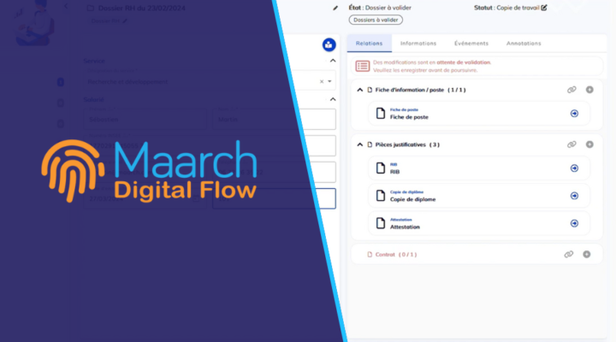
Task: Click the pencil icon to edit dossier title
Action: tap(335, 8)
